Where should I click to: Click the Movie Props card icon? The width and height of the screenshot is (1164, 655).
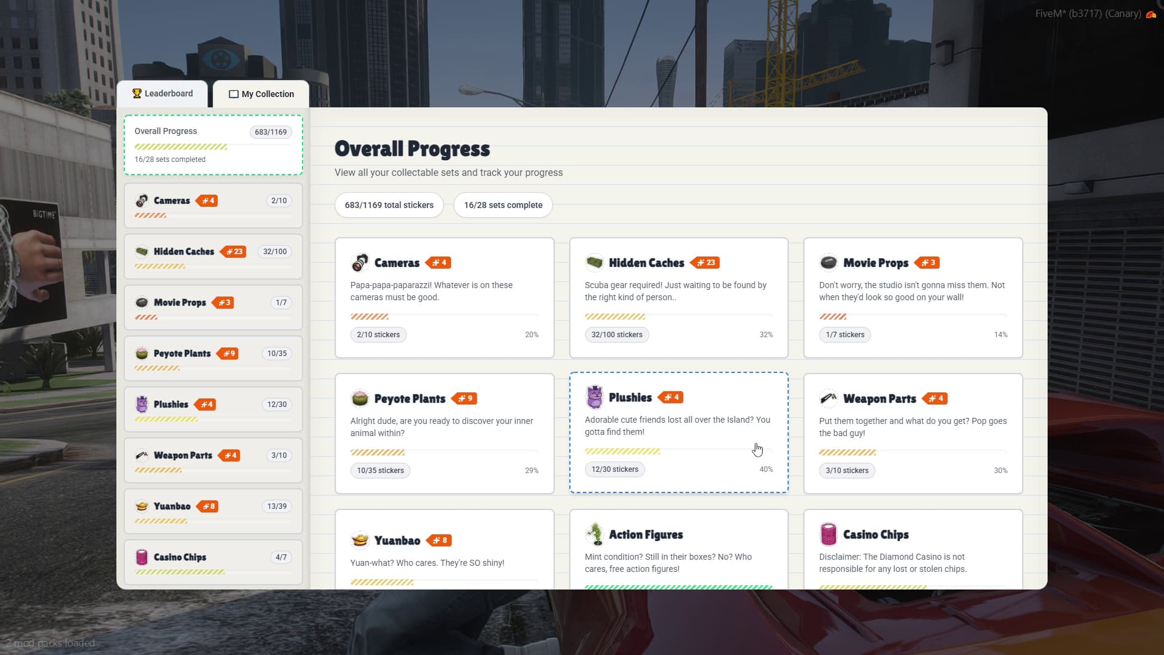click(x=828, y=263)
